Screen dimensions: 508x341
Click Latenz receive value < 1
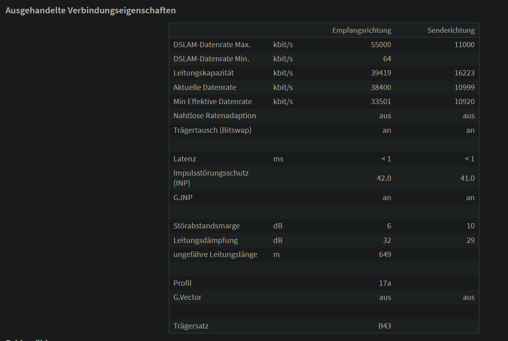386,159
